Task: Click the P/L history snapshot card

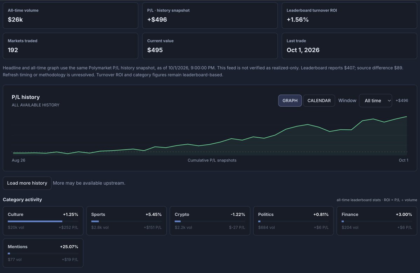Action: click(x=210, y=15)
